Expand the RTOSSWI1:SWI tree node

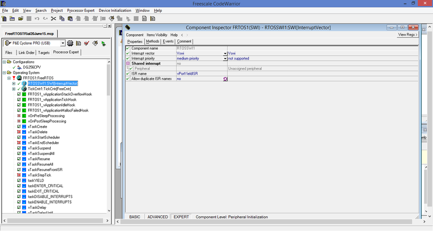click(14, 83)
